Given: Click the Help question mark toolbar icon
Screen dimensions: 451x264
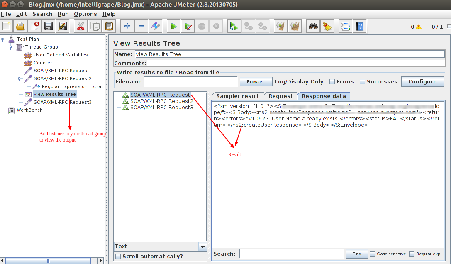Looking at the screenshot, I should 360,27.
